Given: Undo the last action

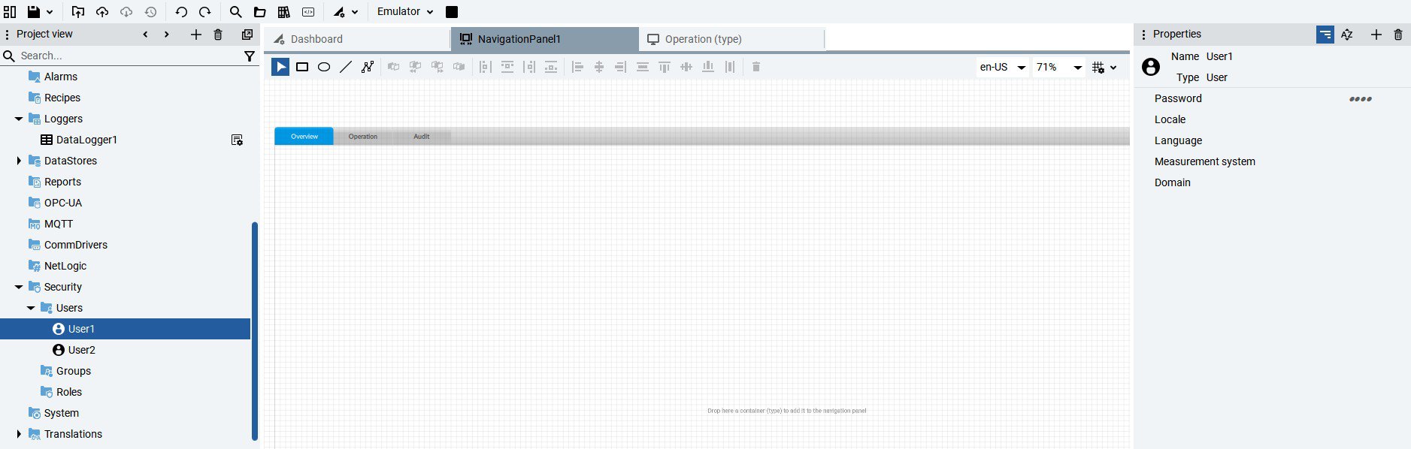Looking at the screenshot, I should pyautogui.click(x=181, y=12).
